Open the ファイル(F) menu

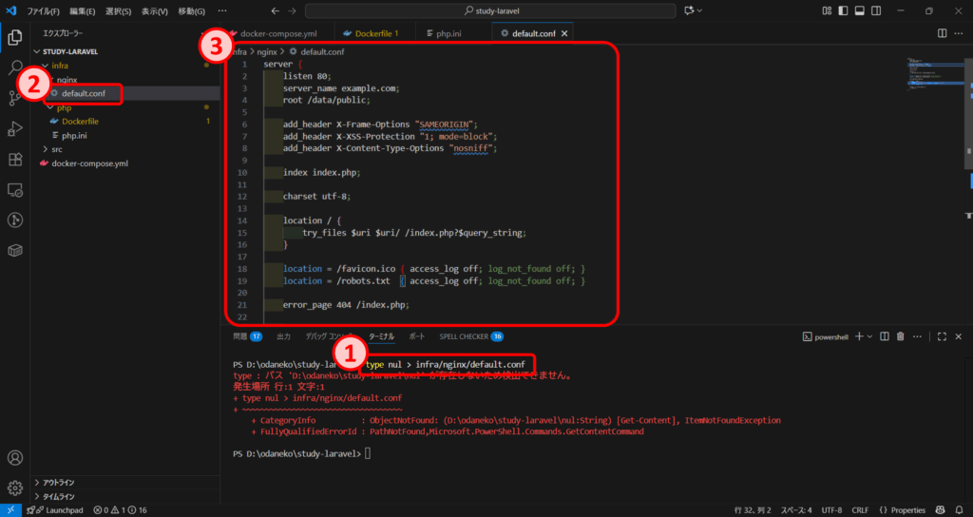[44, 11]
